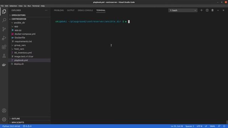
Task: Click the notifications bell in status bar
Action: [x=224, y=126]
